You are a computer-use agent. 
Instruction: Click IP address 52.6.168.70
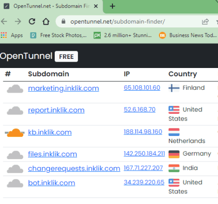[140, 109]
